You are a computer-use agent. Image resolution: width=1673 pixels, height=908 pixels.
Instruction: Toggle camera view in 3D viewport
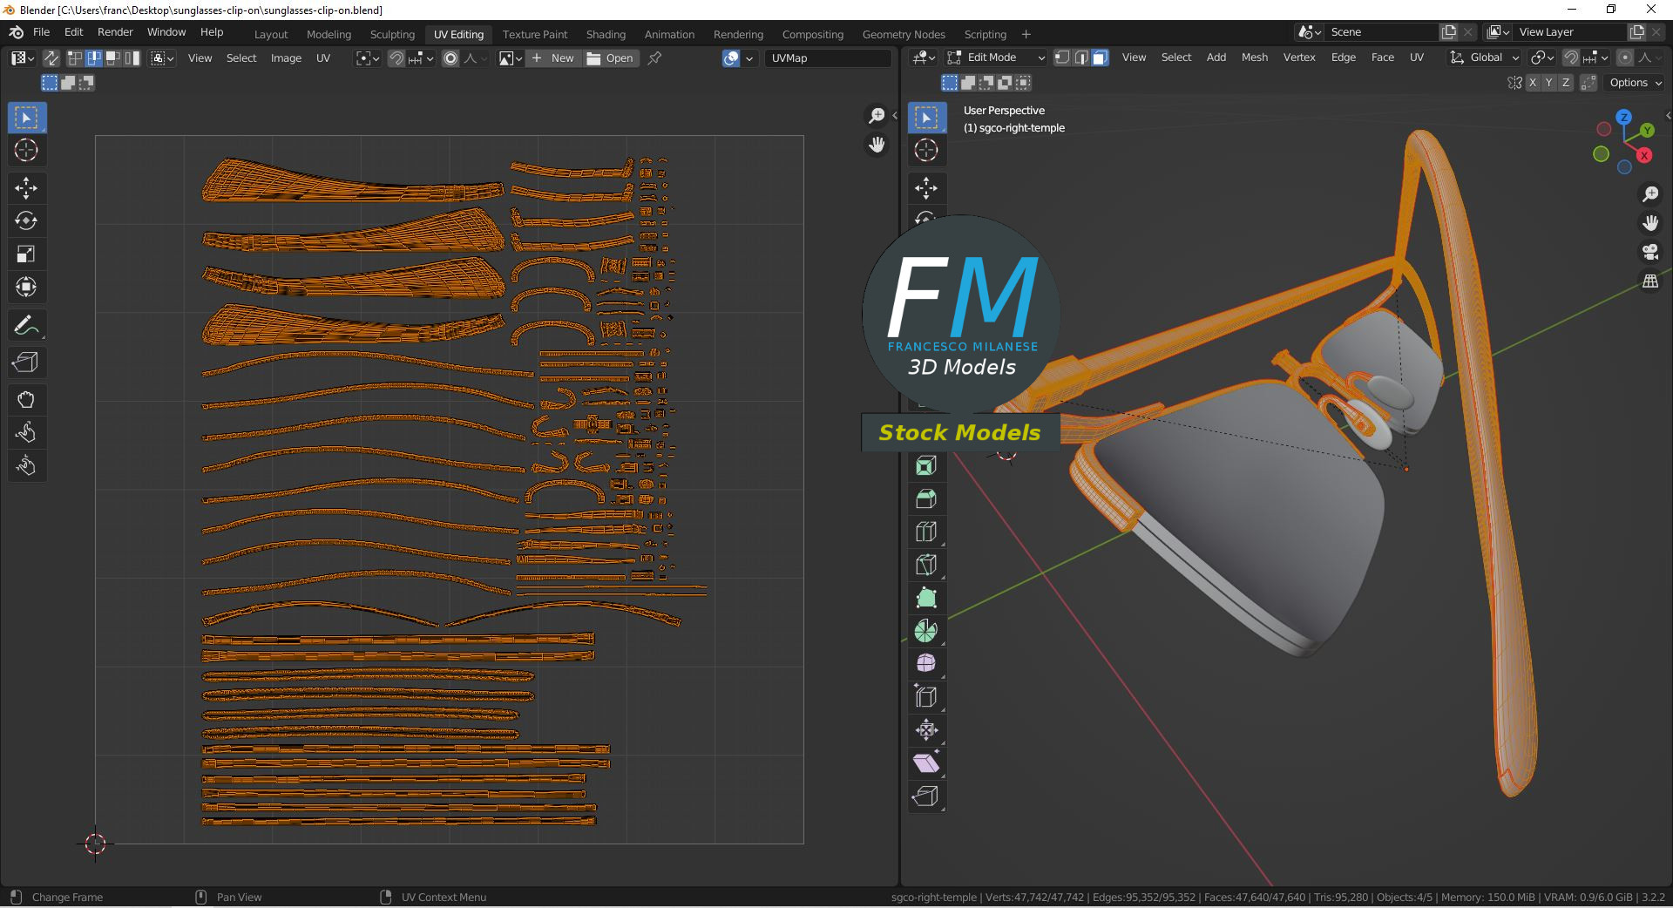tap(1650, 253)
